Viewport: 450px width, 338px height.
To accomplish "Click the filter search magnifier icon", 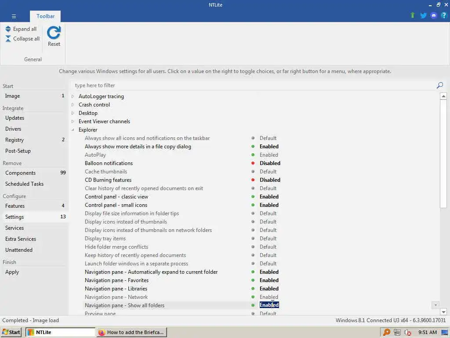I will [x=439, y=85].
